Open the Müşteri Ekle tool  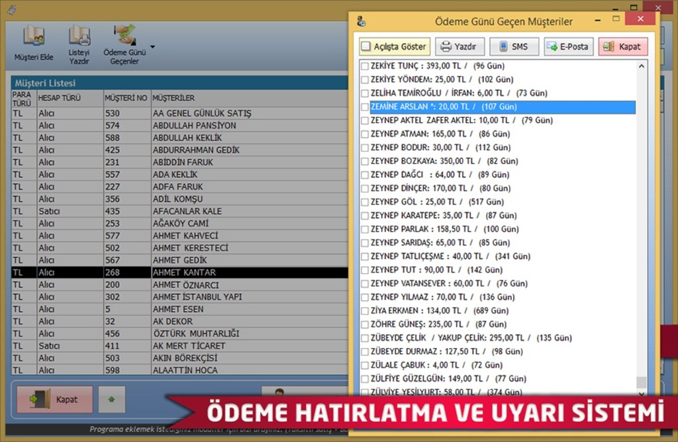34,43
